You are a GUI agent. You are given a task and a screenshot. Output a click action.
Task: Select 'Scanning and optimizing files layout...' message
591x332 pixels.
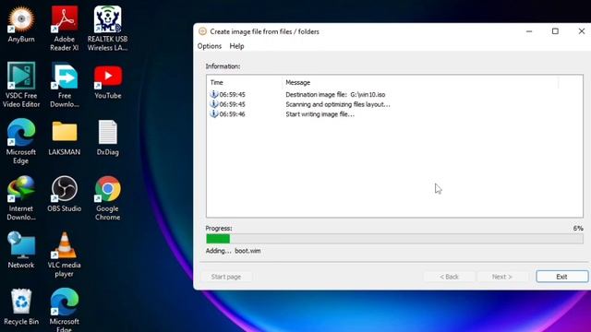click(x=338, y=104)
